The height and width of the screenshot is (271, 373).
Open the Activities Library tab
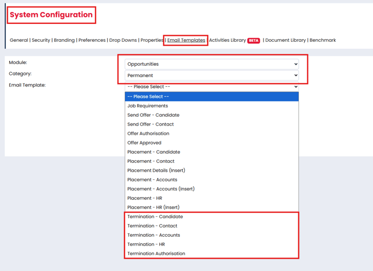[227, 40]
